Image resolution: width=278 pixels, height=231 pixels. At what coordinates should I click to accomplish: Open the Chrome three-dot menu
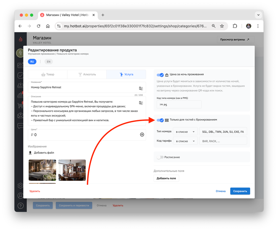tap(258, 26)
